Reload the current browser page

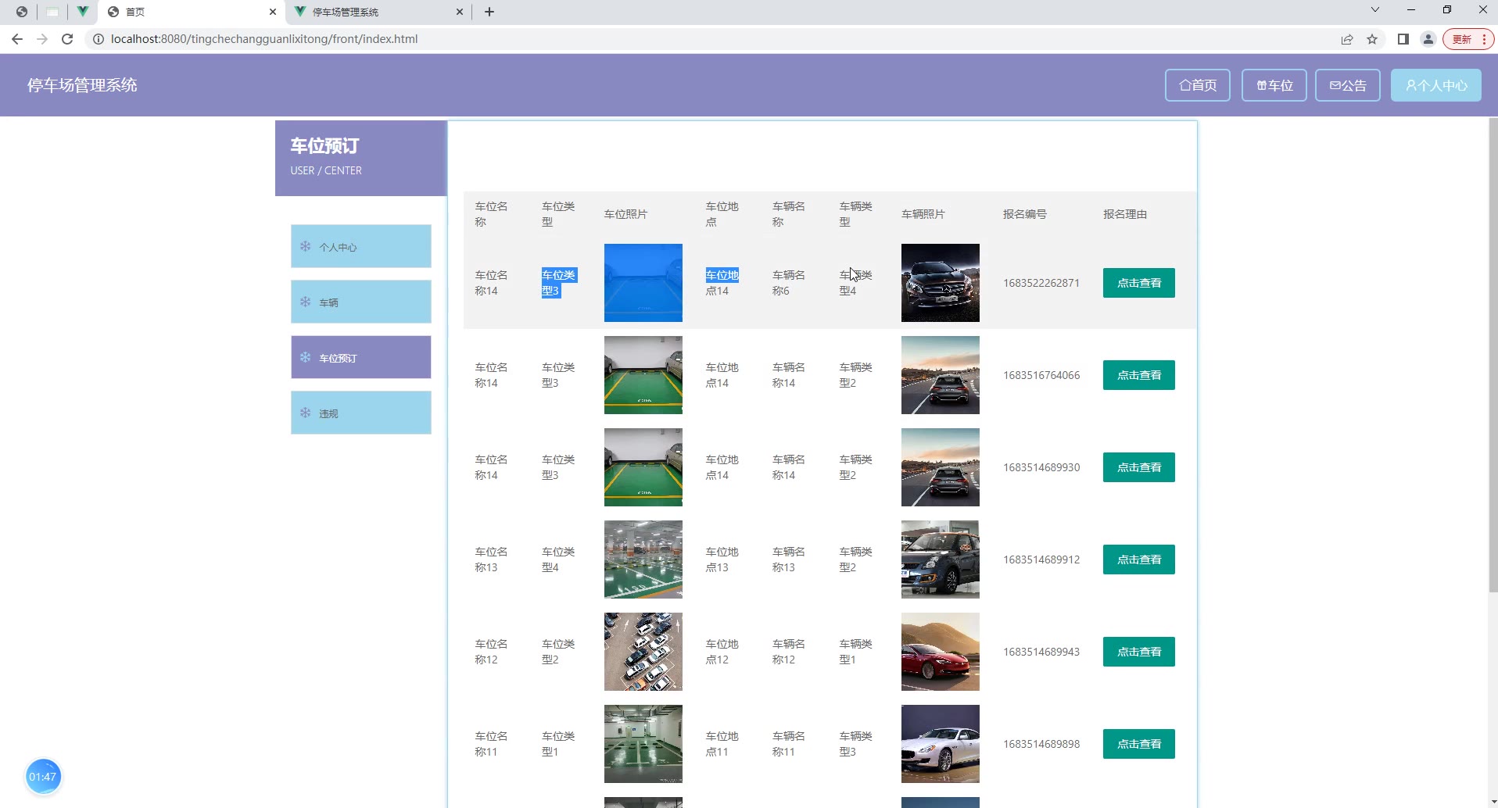67,39
